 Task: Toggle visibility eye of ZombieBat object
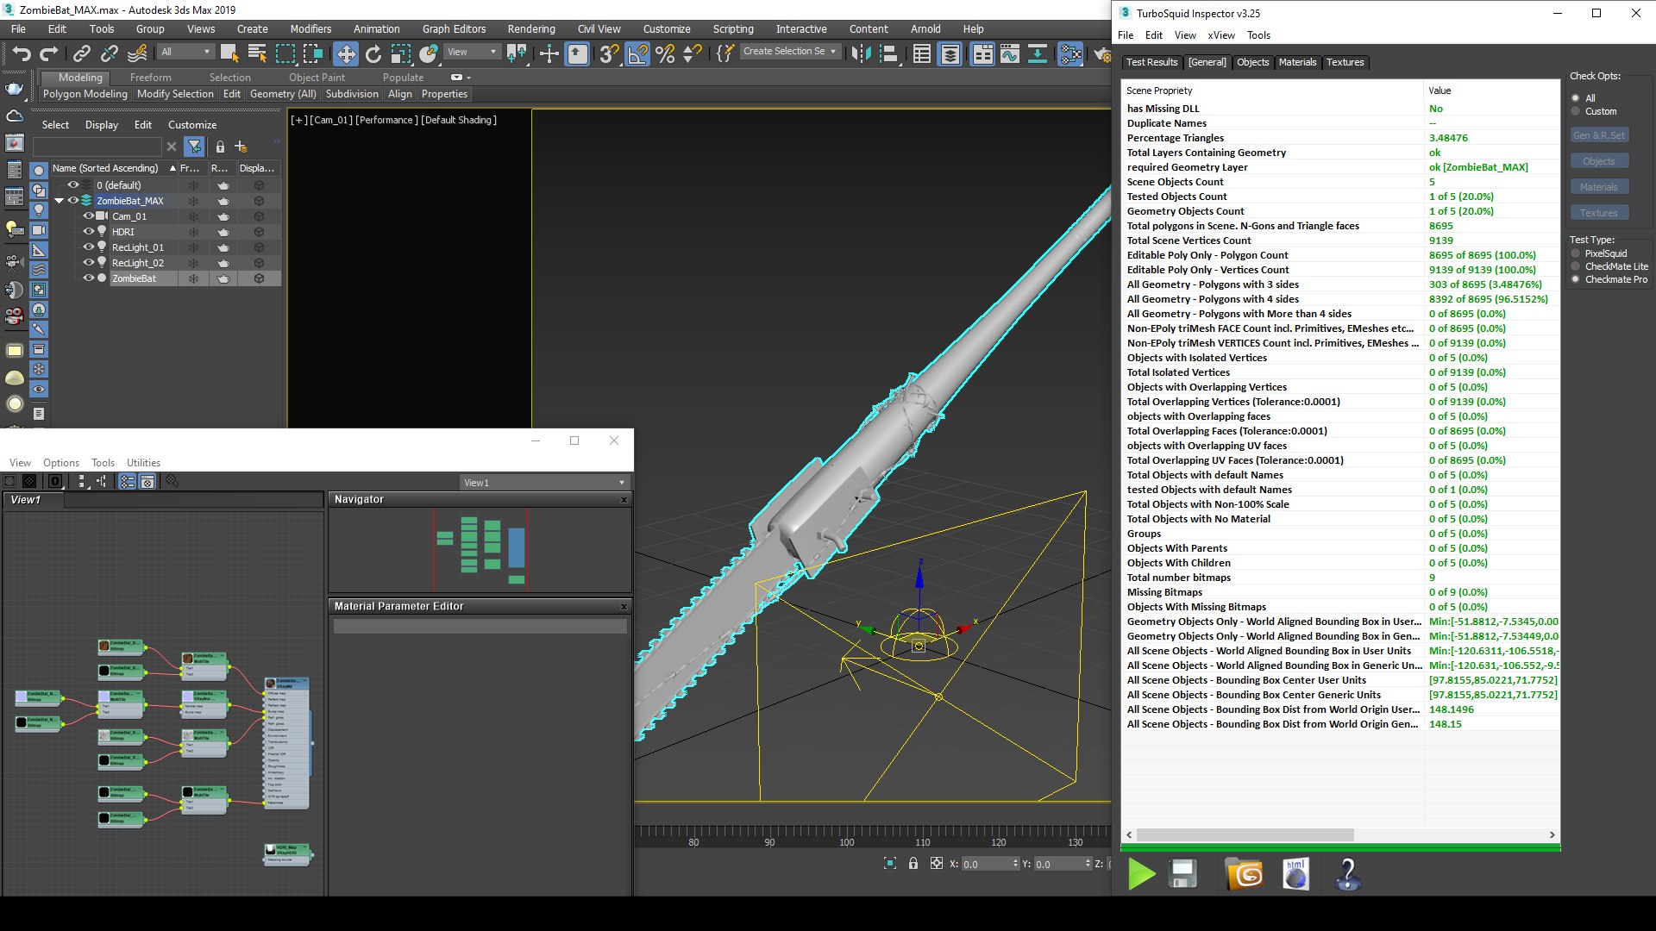[88, 278]
